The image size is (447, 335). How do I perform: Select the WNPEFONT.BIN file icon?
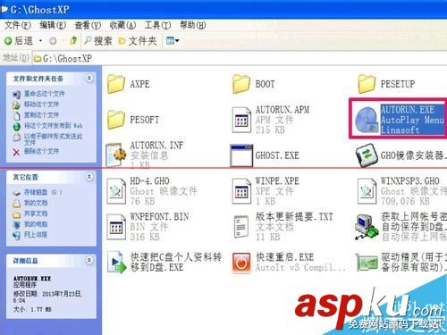pyautogui.click(x=116, y=227)
